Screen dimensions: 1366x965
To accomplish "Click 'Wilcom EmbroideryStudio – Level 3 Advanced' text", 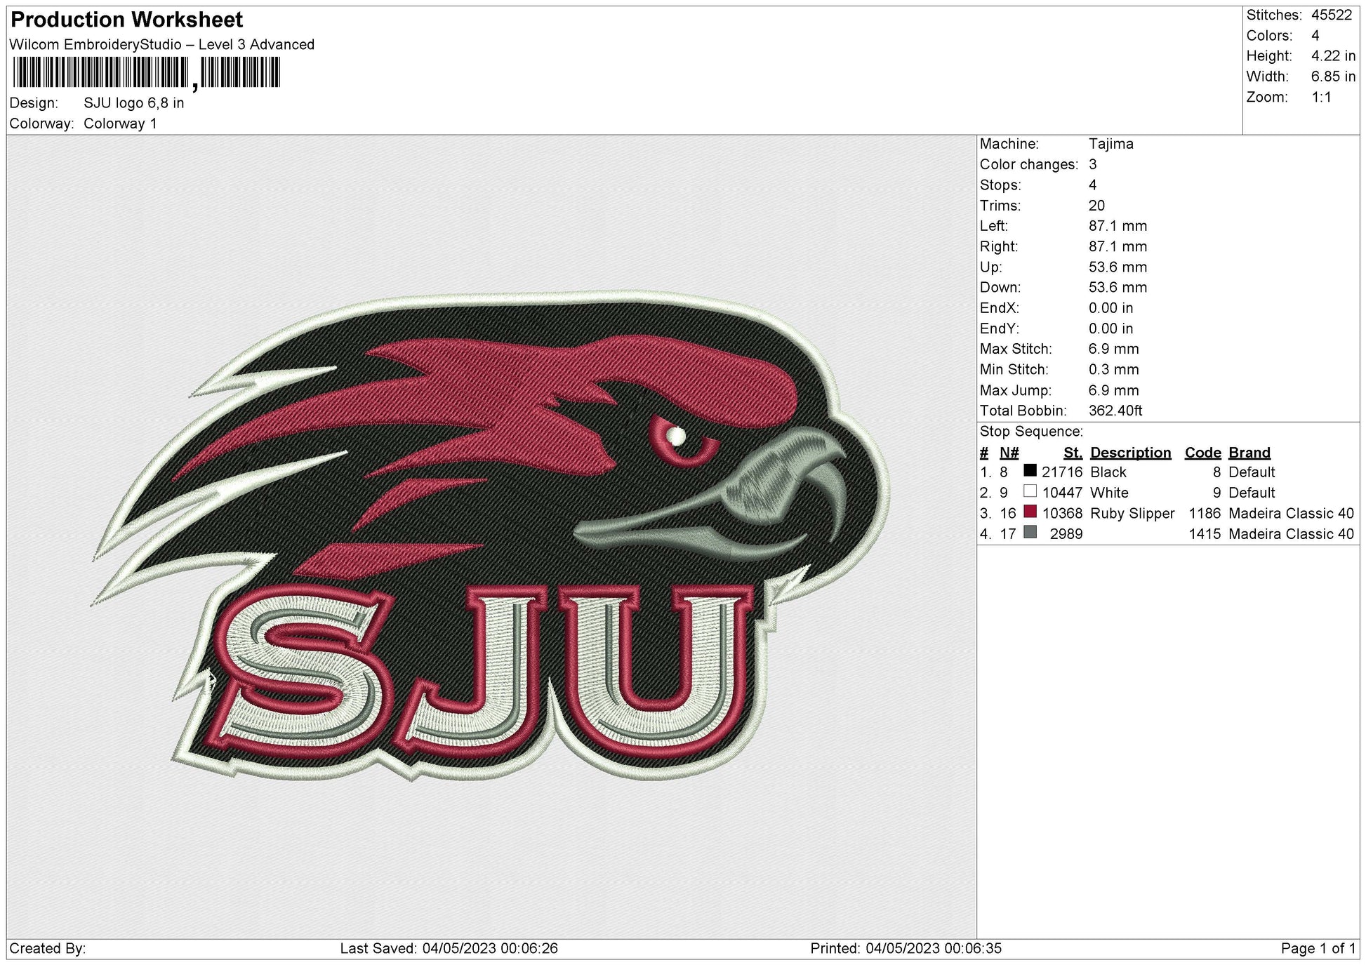I will 162,45.
